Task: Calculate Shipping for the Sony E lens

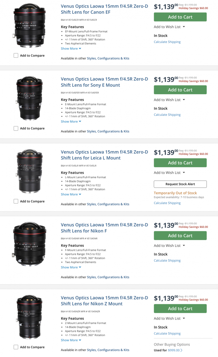Action: tap(167, 115)
